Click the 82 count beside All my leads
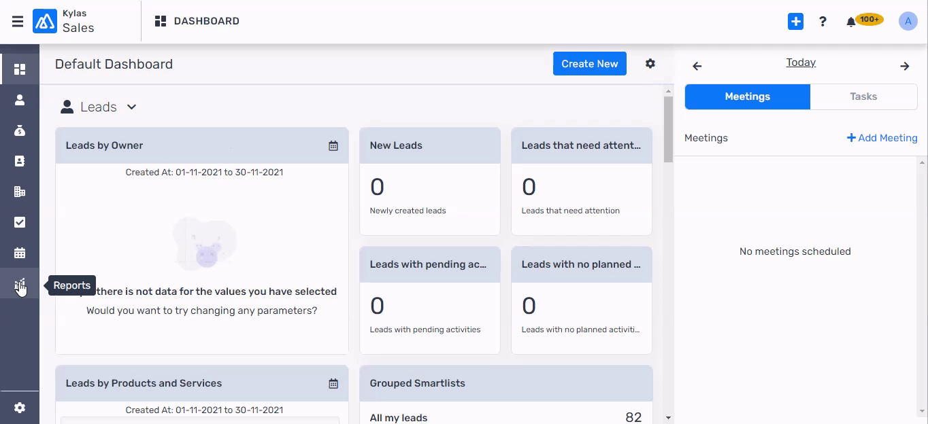 pos(633,417)
